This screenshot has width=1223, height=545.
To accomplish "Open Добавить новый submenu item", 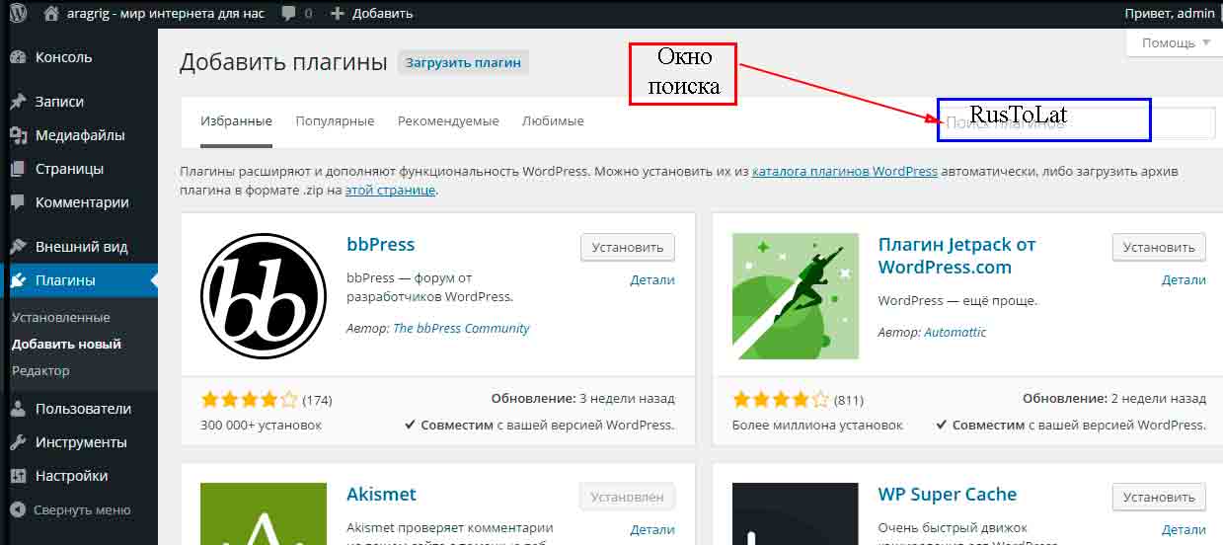I will pyautogui.click(x=66, y=345).
